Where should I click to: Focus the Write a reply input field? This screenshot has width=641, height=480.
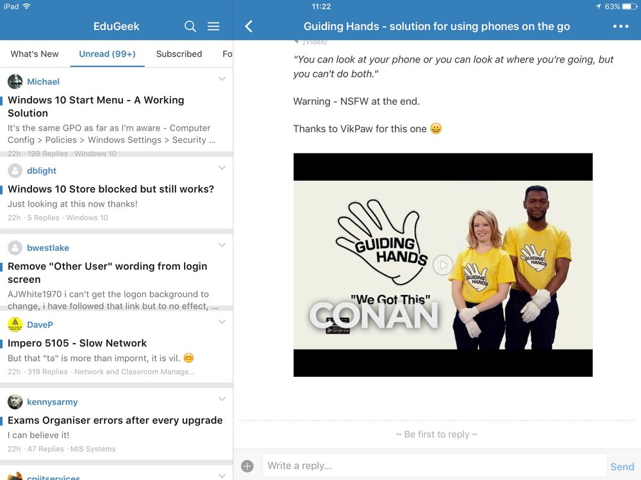pyautogui.click(x=435, y=465)
